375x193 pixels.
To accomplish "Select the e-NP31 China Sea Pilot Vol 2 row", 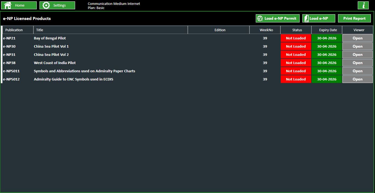I will click(187, 54).
